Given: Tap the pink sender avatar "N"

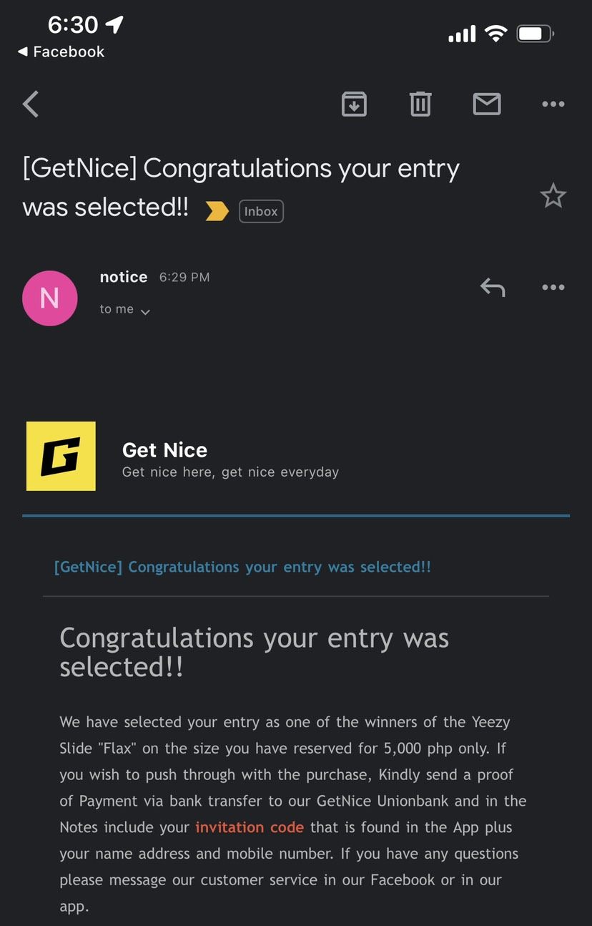Looking at the screenshot, I should 50,298.
